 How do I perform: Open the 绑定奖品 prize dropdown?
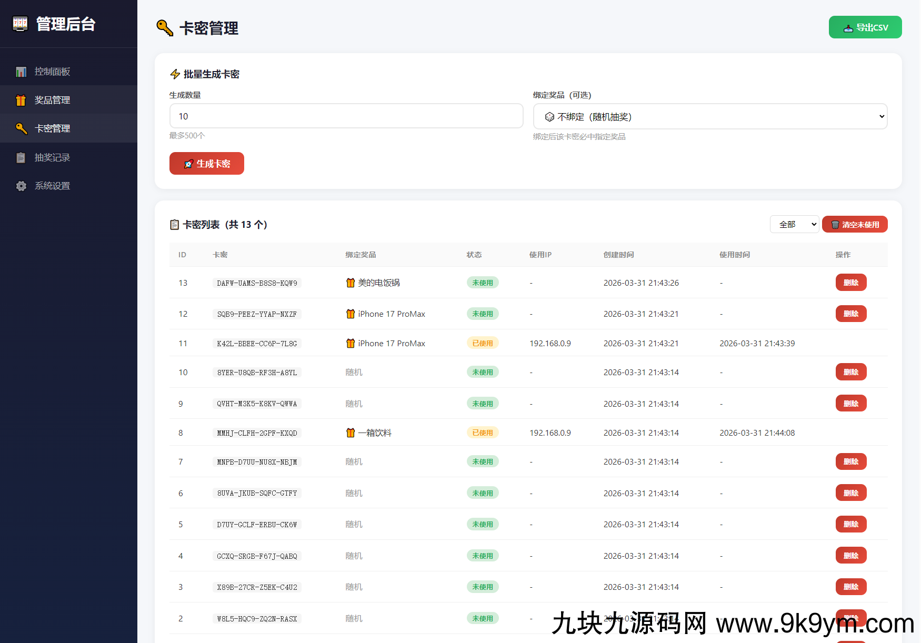click(x=710, y=116)
